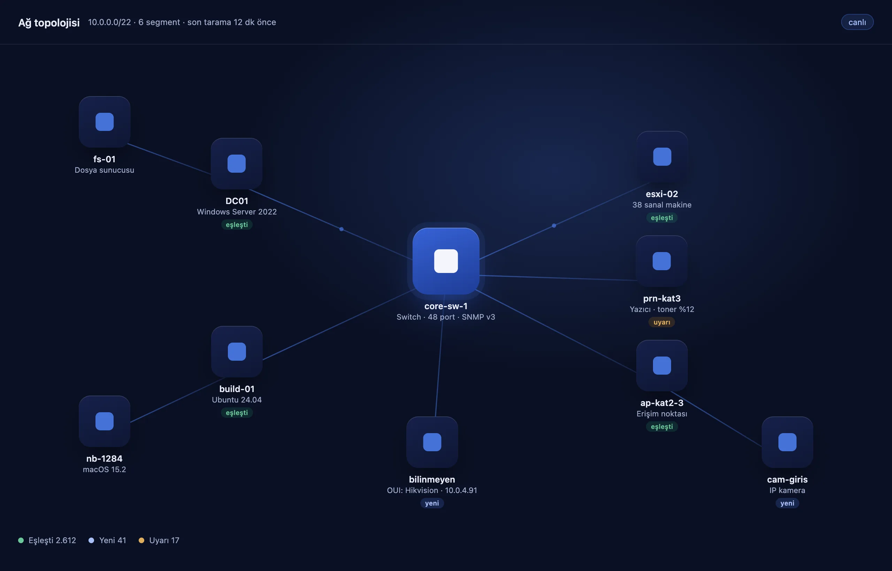
Task: Click the eşleşti badge under DC01
Action: pos(237,225)
